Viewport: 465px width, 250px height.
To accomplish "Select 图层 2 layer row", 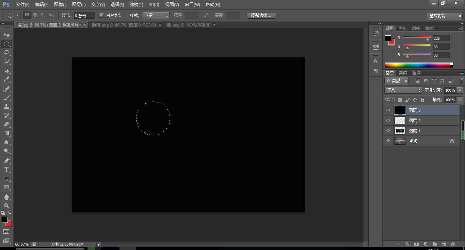I will pyautogui.click(x=421, y=121).
